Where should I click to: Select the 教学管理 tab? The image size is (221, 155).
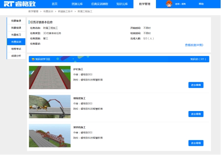[x=145, y=4]
